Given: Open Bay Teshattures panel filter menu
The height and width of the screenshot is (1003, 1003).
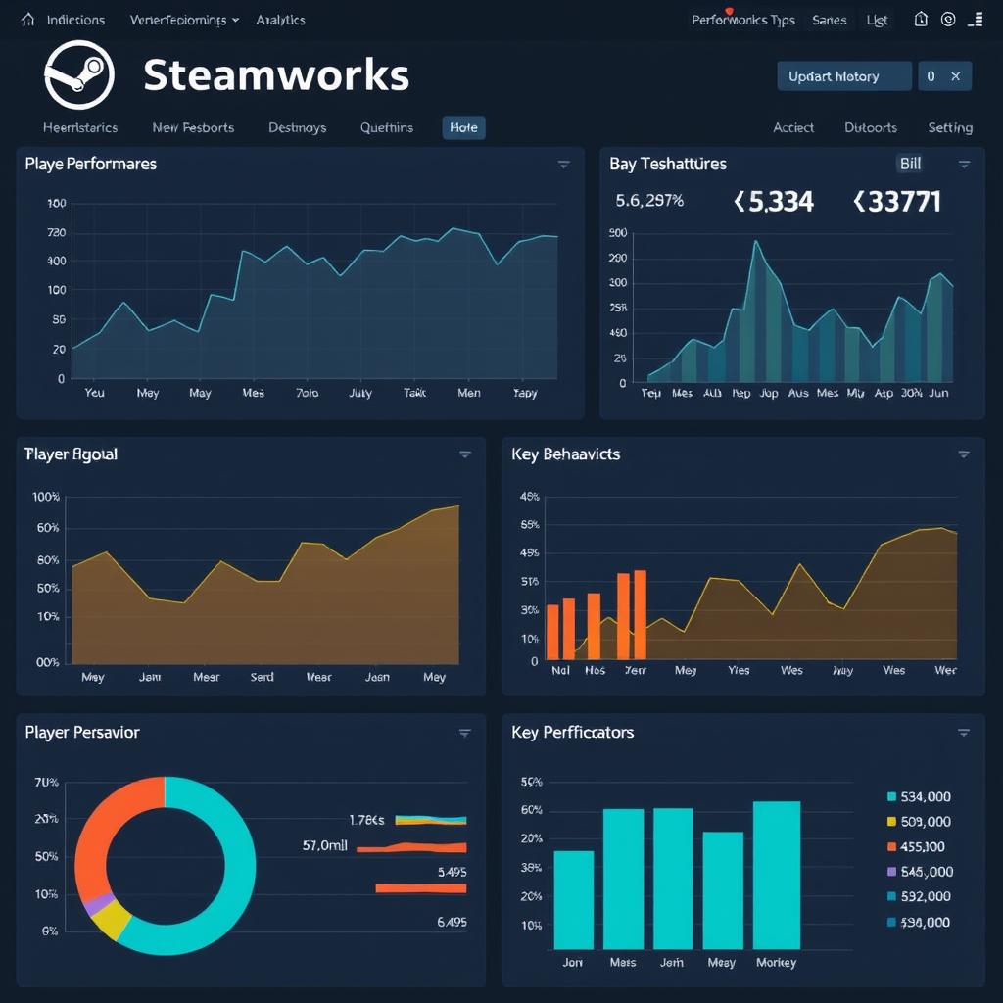Looking at the screenshot, I should [964, 165].
